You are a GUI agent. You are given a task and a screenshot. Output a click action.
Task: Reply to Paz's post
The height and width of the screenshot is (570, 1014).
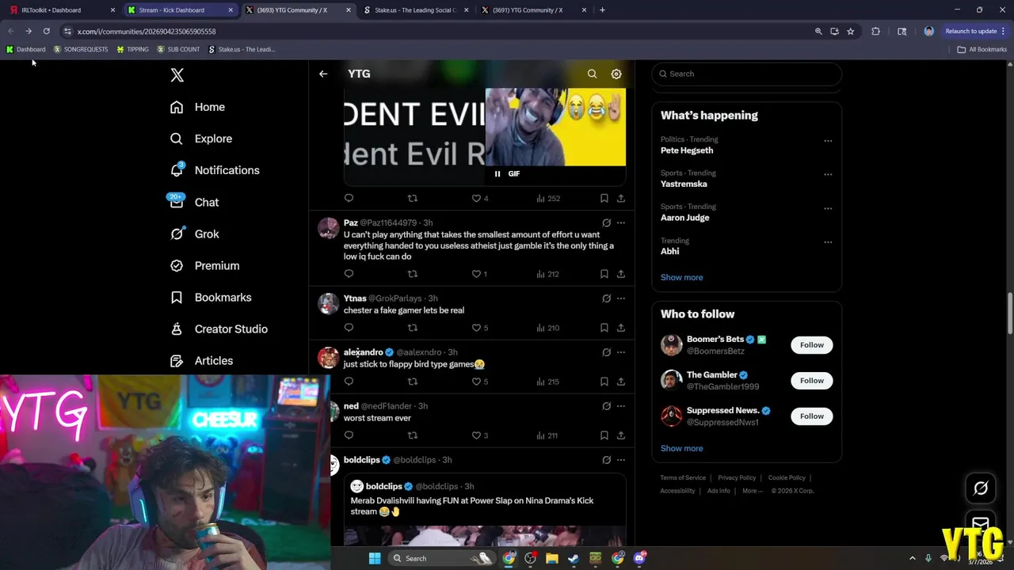coord(349,274)
